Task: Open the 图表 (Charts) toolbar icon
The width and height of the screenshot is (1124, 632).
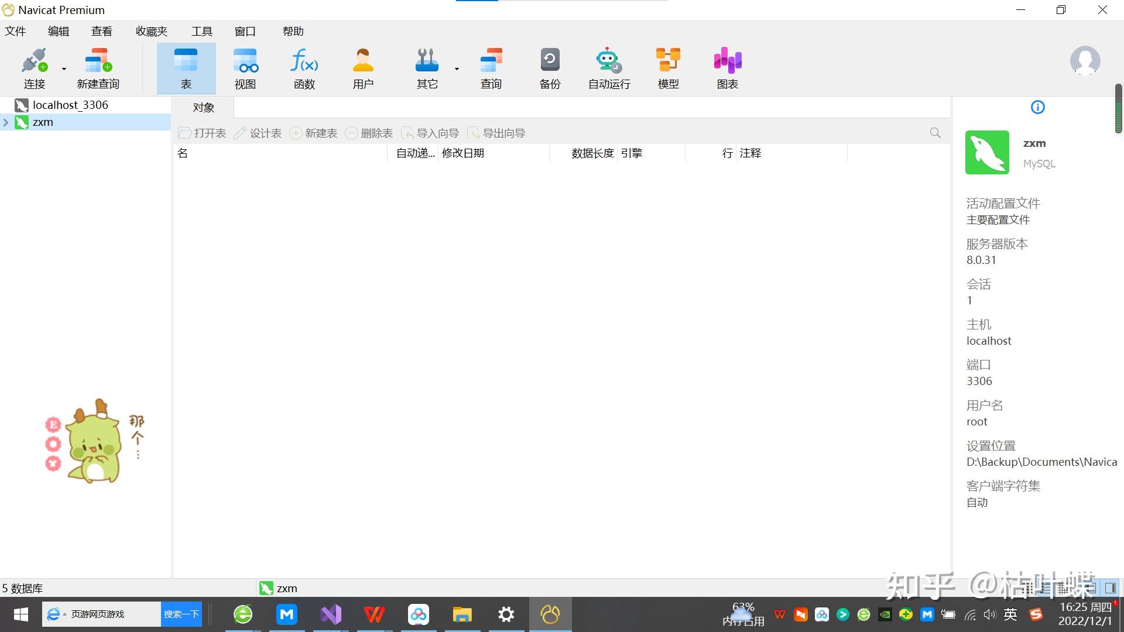Action: click(728, 68)
